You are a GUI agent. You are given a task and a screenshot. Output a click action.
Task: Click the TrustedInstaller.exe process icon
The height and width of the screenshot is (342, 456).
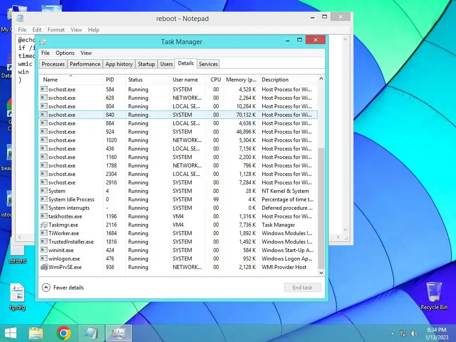pos(44,241)
